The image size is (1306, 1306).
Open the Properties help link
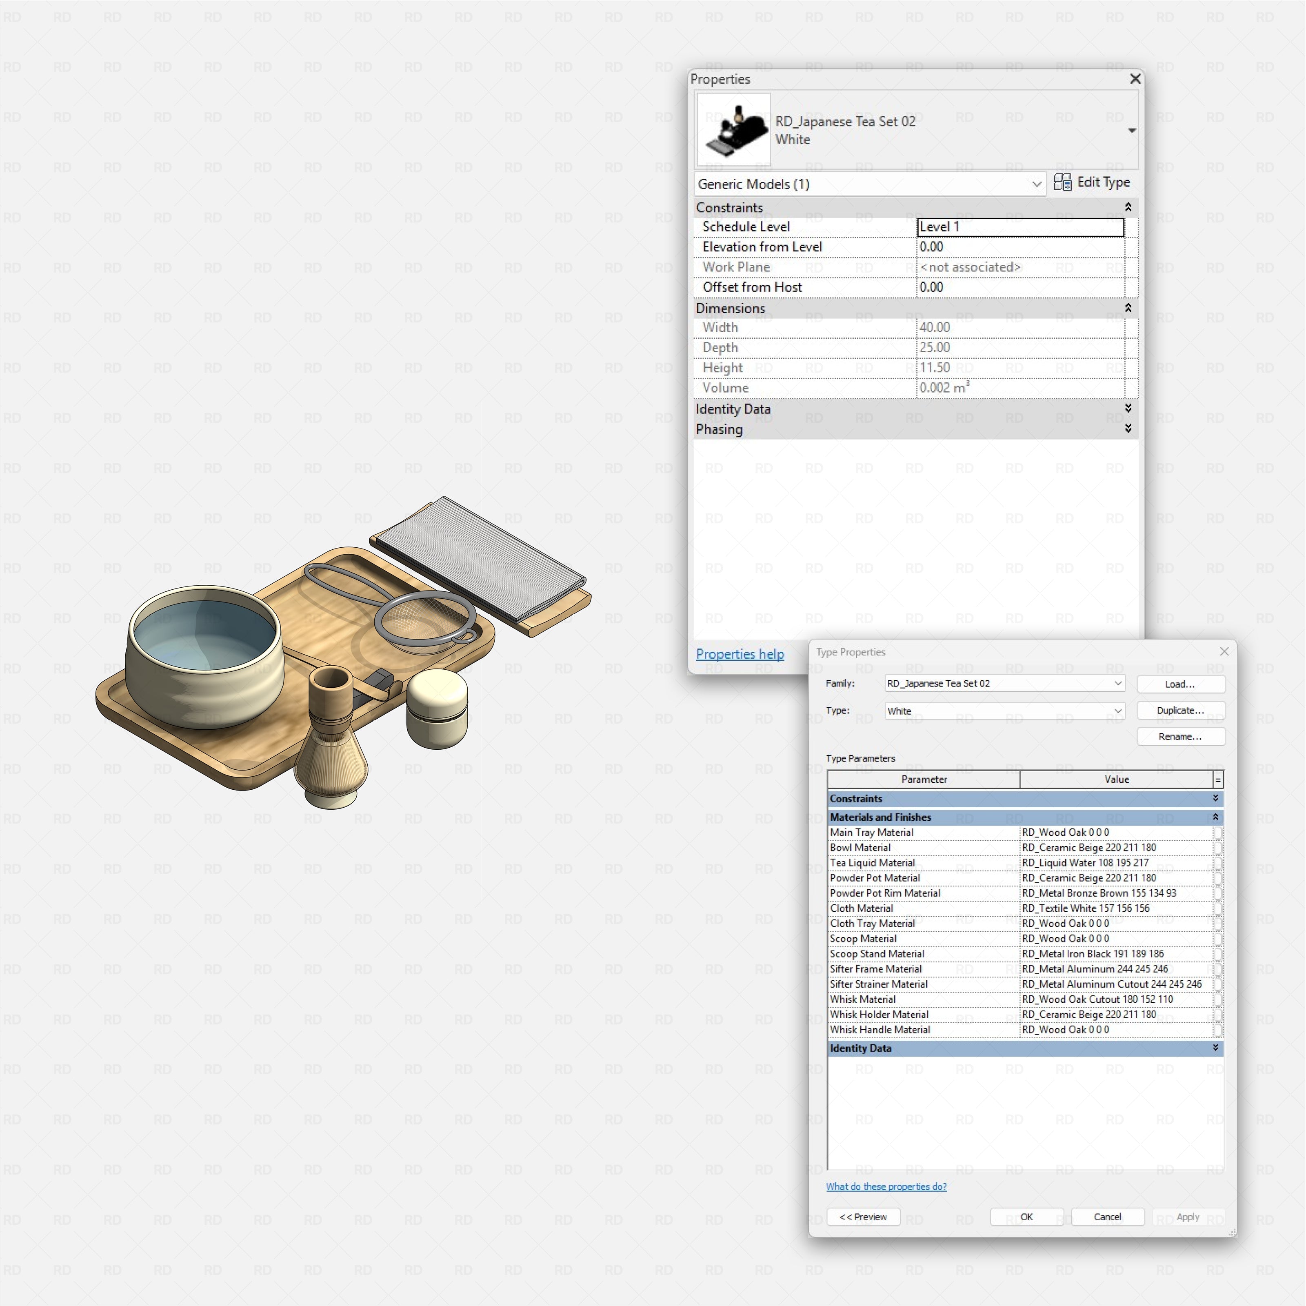(x=740, y=654)
